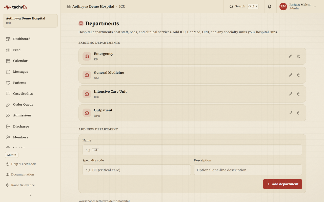The image size is (324, 202).
Task: Click Aethryva Demo Hospital in the breadcrumb
Action: pyautogui.click(x=93, y=7)
